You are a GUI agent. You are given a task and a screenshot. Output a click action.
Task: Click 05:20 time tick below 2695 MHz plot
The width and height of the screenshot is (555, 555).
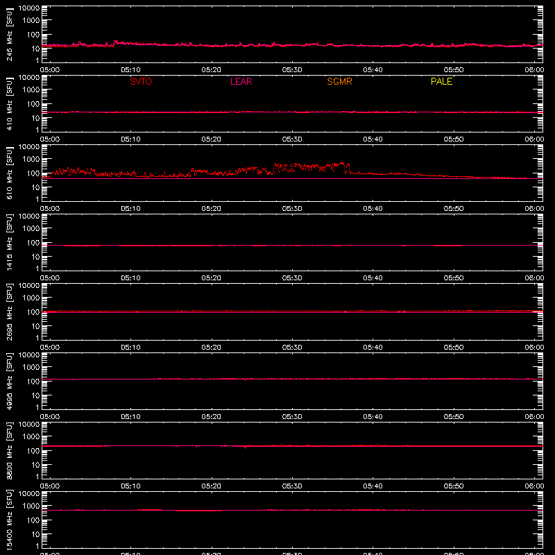click(212, 348)
